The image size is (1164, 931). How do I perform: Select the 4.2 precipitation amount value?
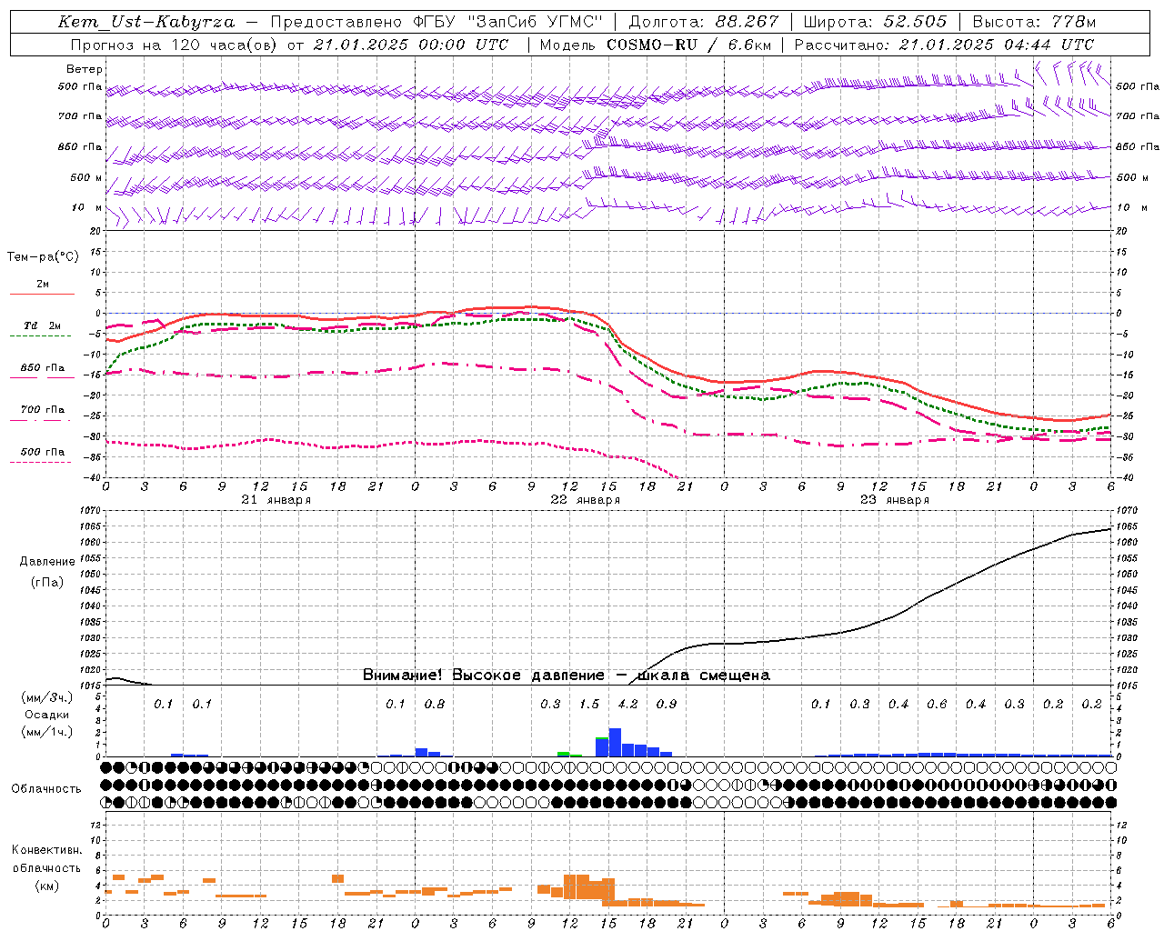[x=627, y=704]
